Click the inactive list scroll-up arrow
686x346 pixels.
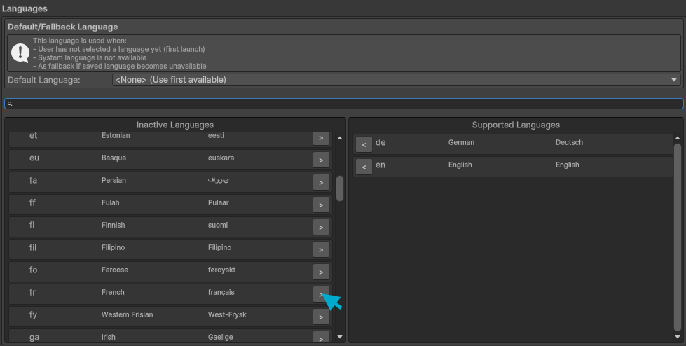[340, 138]
